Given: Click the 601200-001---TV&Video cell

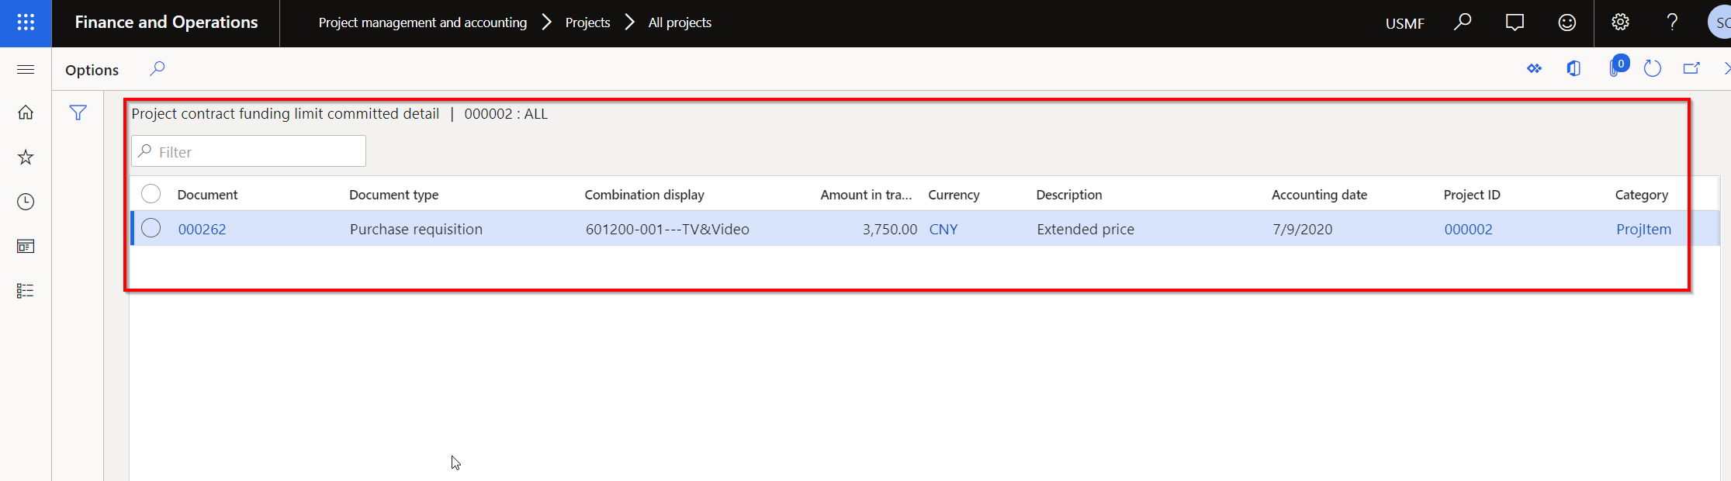Looking at the screenshot, I should pos(667,229).
